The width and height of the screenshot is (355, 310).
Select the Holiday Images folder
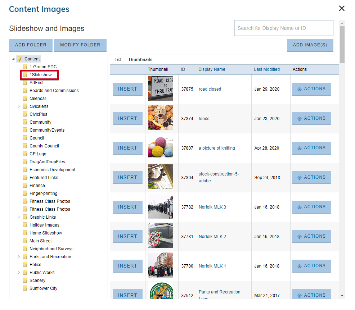(44, 225)
